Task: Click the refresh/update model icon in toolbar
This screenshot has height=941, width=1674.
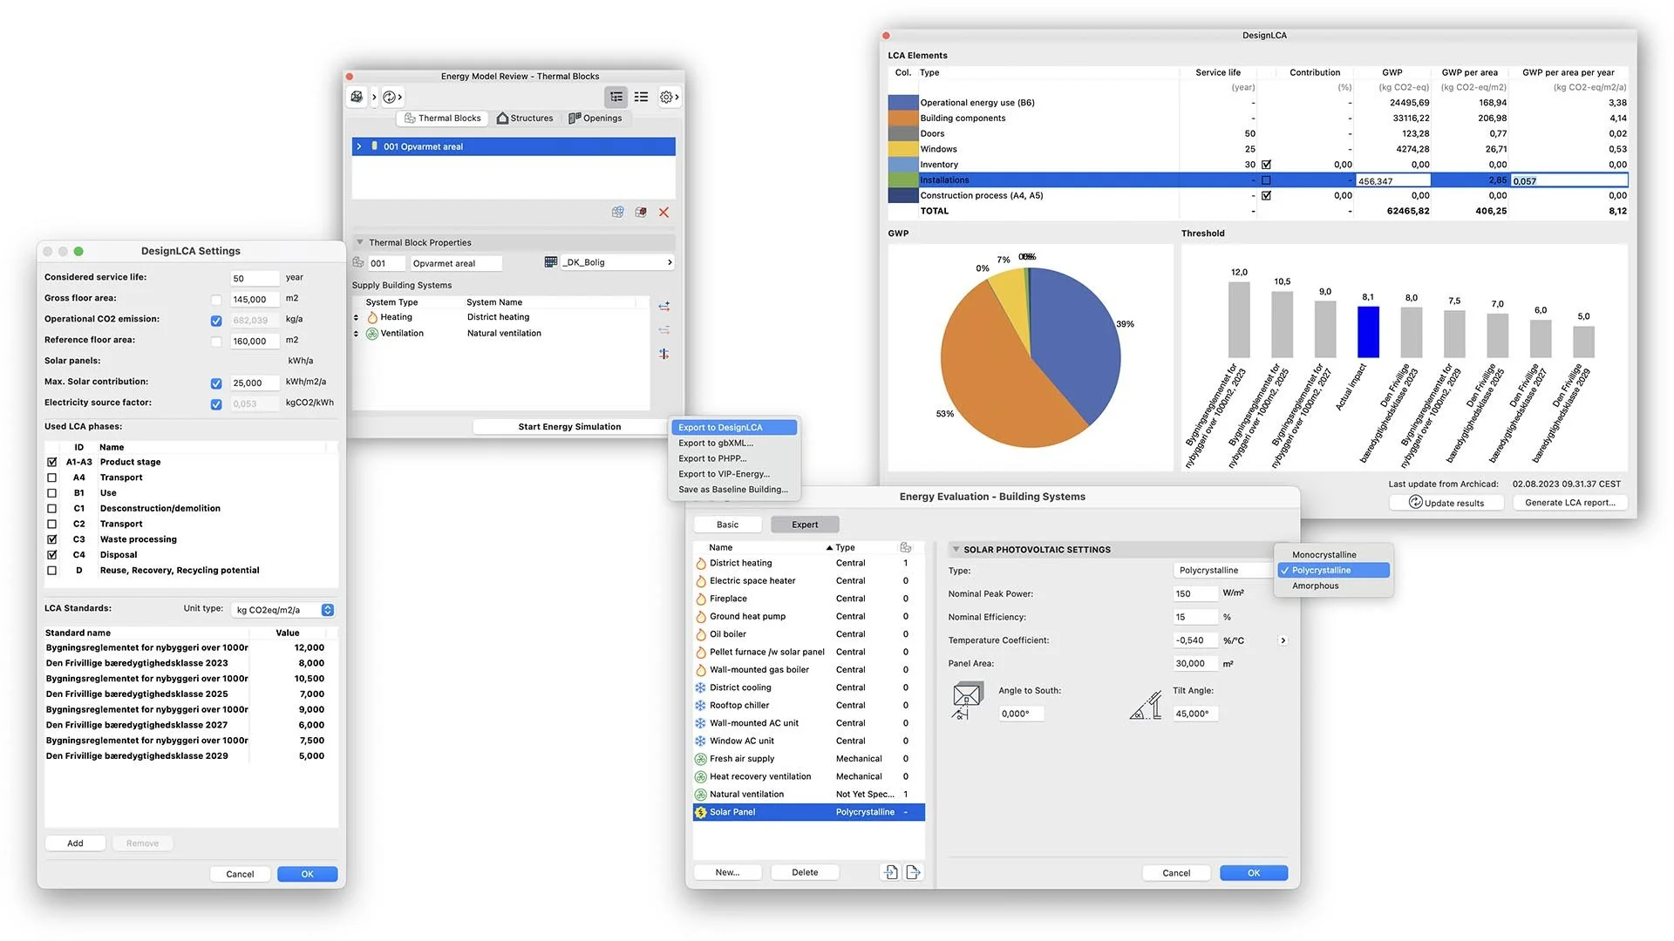Action: click(390, 98)
